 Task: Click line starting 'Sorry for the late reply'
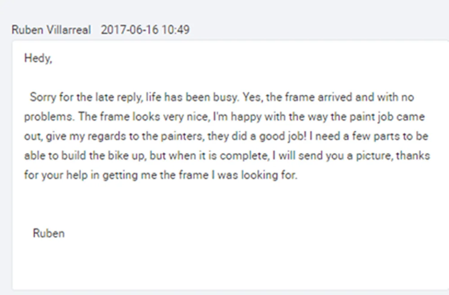(x=222, y=97)
